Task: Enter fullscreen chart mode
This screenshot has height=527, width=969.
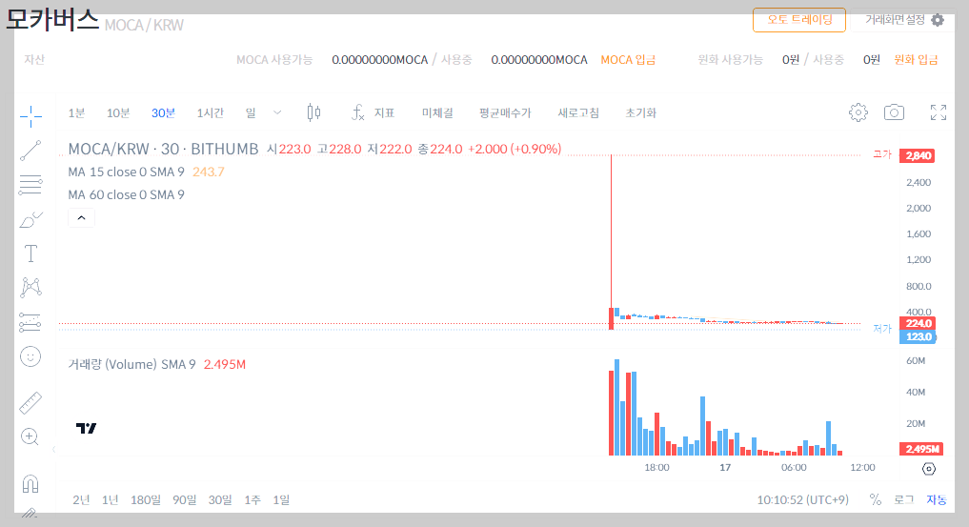Action: [939, 112]
